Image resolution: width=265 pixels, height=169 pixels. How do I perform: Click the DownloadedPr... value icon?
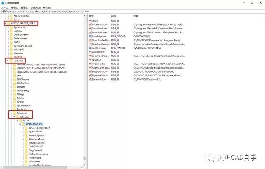(x=90, y=40)
